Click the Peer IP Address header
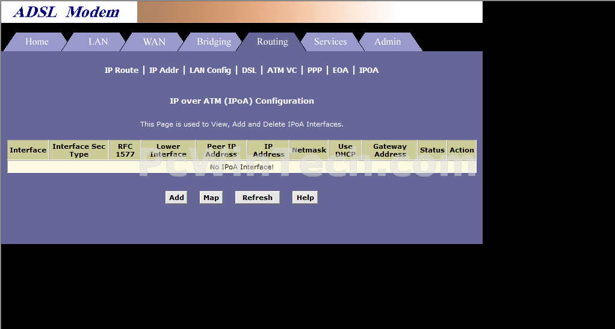 (x=221, y=150)
